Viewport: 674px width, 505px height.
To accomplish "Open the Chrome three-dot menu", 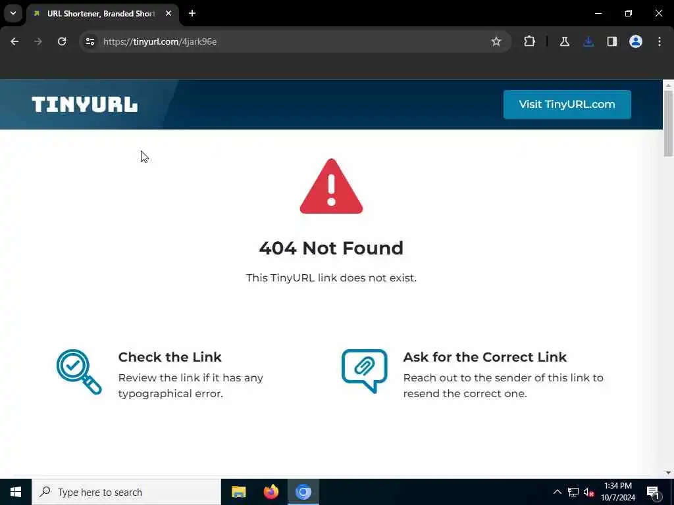I will 660,41.
